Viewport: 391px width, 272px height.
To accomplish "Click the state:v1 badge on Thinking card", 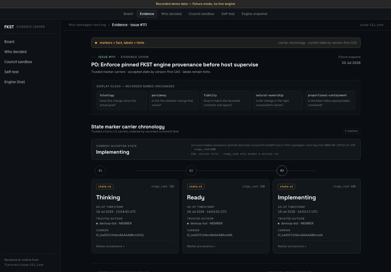I will (x=105, y=187).
